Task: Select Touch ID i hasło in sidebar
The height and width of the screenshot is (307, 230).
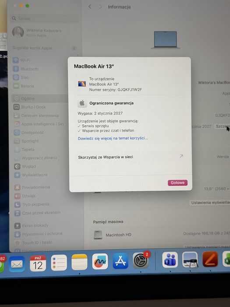Action: pyautogui.click(x=33, y=243)
